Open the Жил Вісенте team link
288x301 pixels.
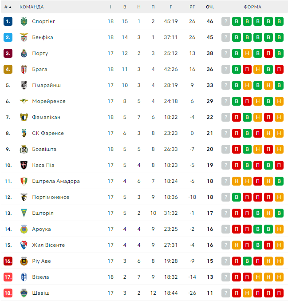point(48,245)
